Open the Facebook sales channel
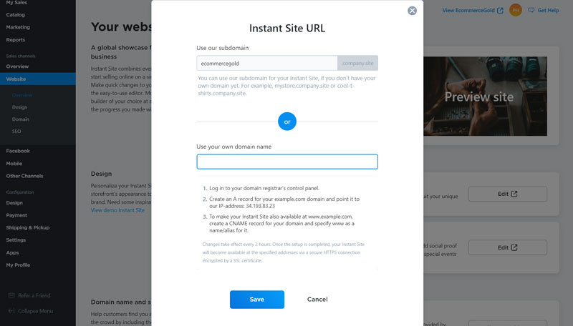The image size is (573, 326). click(18, 151)
